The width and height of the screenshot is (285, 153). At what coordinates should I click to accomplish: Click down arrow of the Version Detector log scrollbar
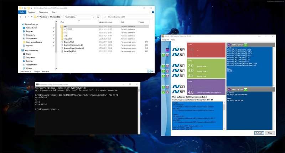[x=224, y=129]
